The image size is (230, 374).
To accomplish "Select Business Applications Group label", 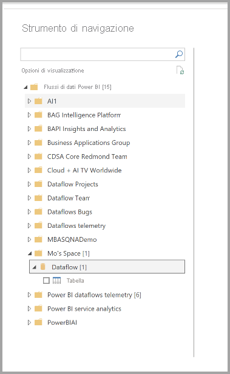I will click(89, 143).
